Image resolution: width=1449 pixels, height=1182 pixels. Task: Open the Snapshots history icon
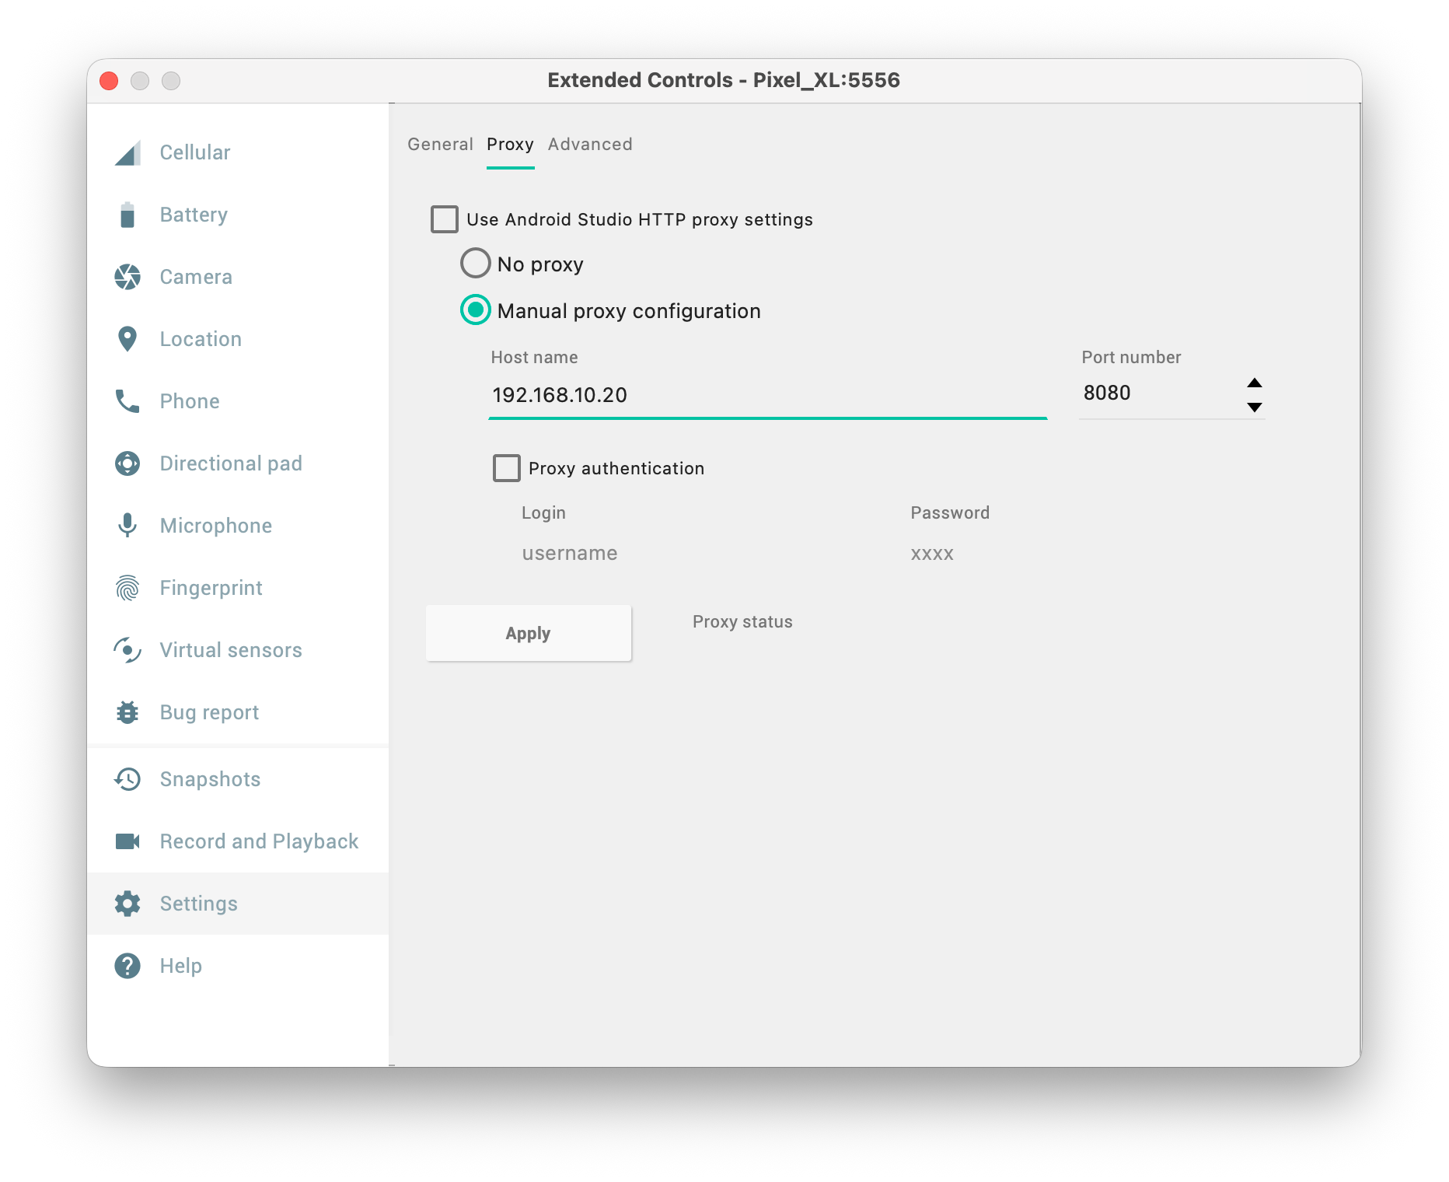point(127,779)
